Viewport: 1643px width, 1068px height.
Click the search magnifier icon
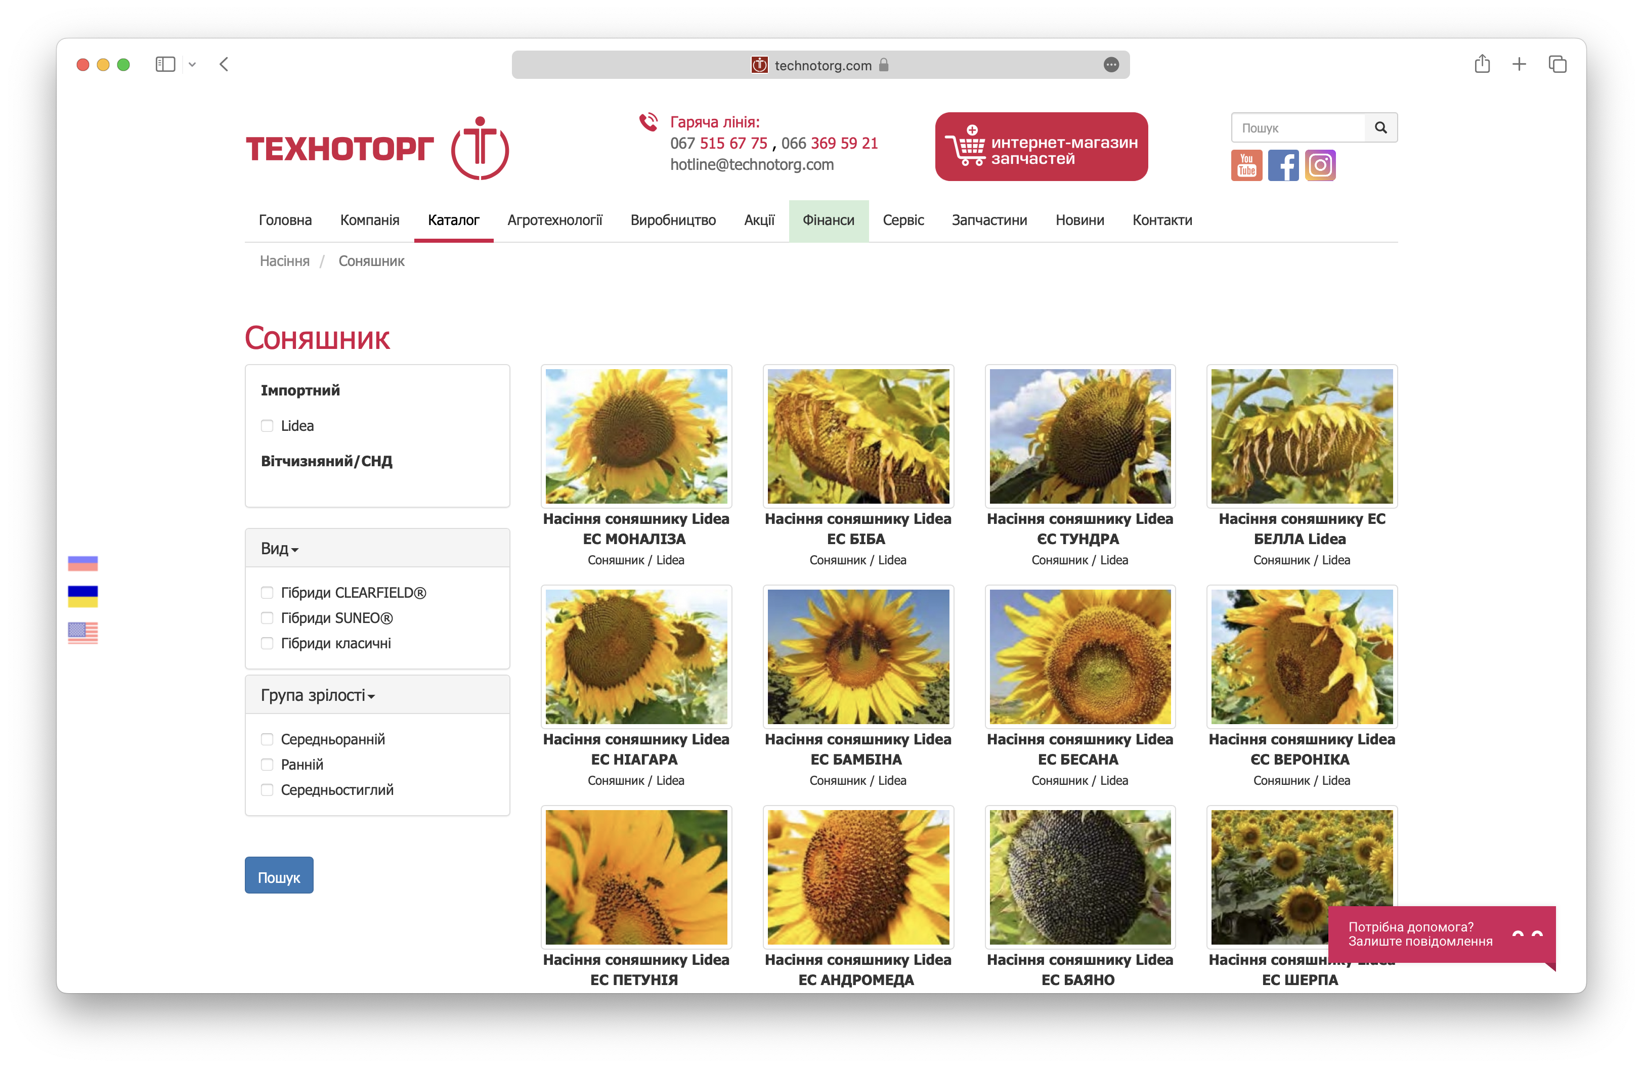pyautogui.click(x=1380, y=127)
